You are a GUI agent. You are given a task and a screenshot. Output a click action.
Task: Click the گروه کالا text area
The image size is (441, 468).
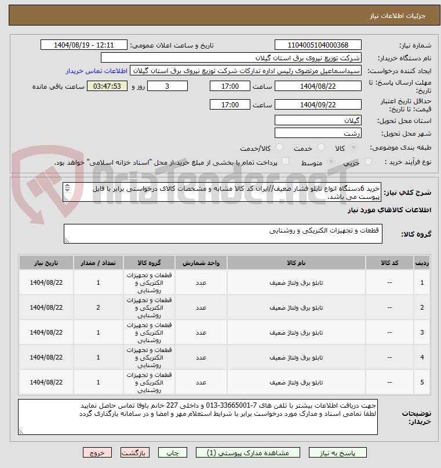[x=223, y=234]
